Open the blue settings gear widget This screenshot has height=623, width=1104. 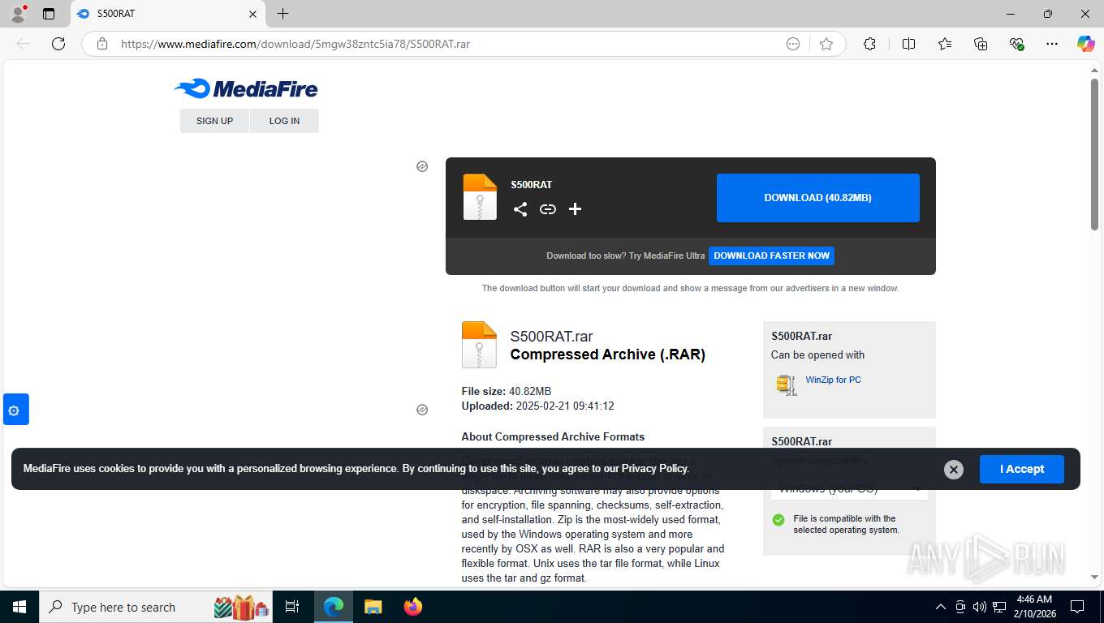pos(15,410)
